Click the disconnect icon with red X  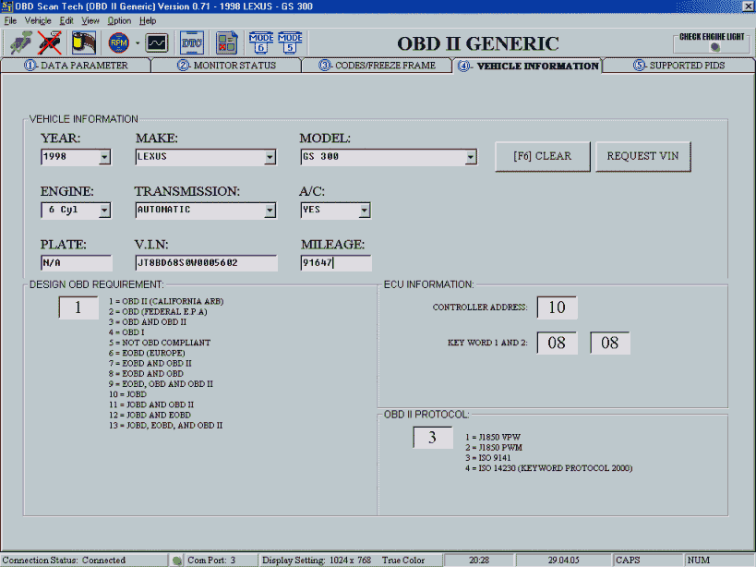(50, 42)
